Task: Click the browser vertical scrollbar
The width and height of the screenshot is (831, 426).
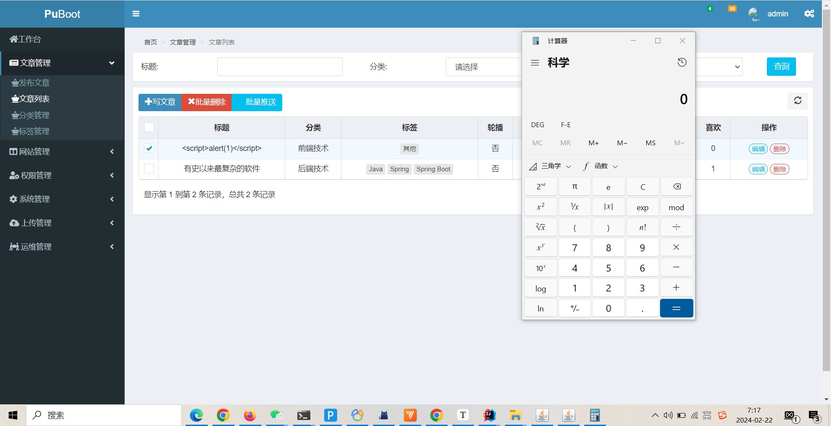Action: pyautogui.click(x=826, y=190)
